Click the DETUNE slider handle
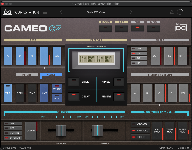Image resolution: width=192 pixels, height=150 pixels. (97, 131)
